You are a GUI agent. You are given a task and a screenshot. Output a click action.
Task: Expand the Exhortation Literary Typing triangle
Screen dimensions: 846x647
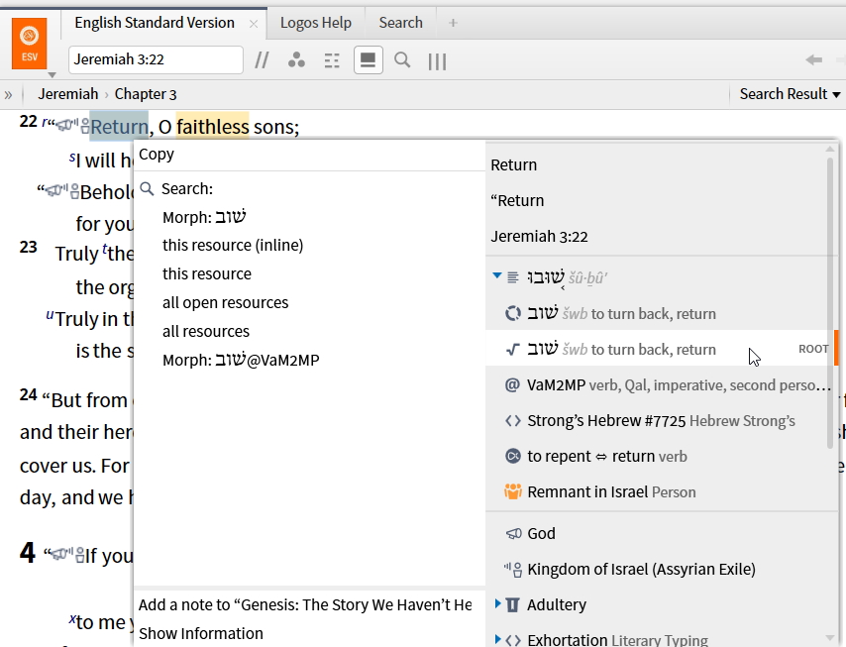tap(497, 639)
